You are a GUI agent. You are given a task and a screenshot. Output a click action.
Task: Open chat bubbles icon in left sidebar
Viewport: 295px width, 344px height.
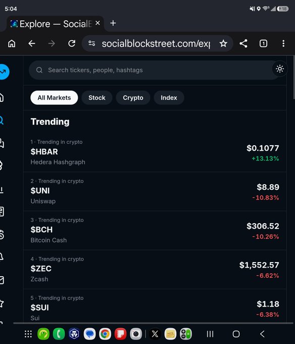[x=2, y=143]
